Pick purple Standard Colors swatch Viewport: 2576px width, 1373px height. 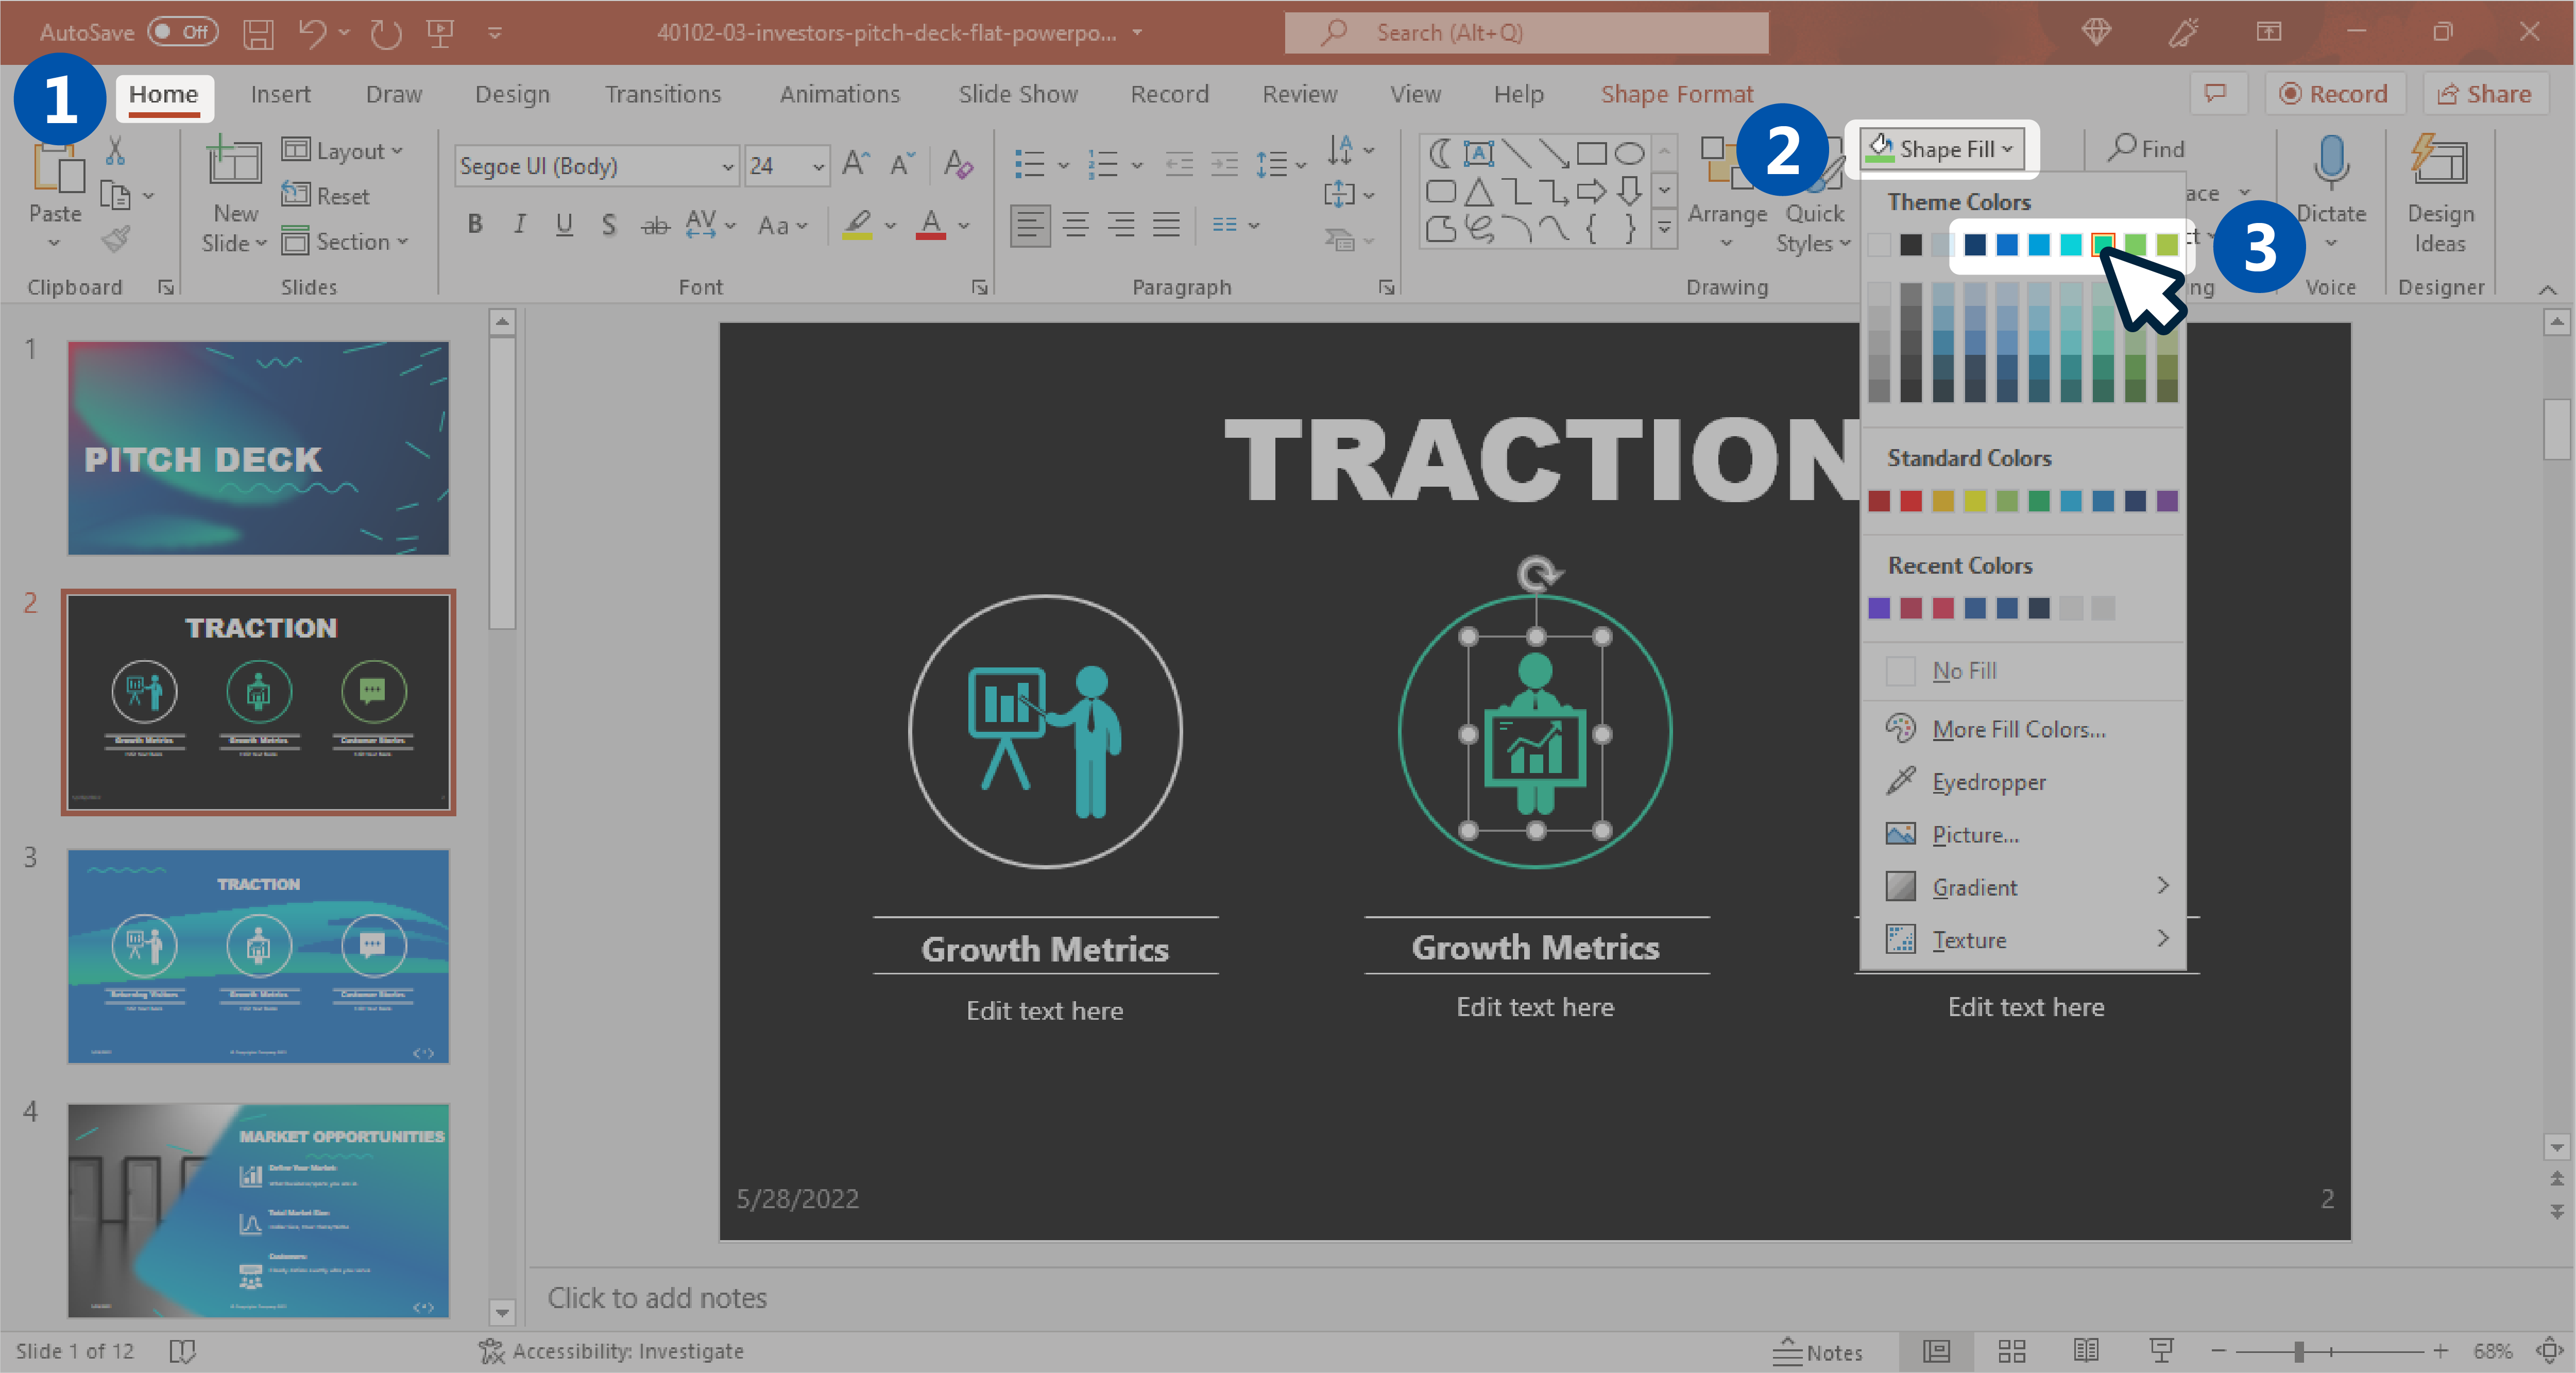pos(2167,501)
